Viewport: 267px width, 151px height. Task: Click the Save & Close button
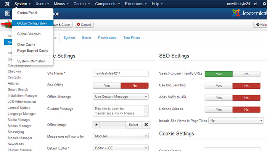point(63,25)
